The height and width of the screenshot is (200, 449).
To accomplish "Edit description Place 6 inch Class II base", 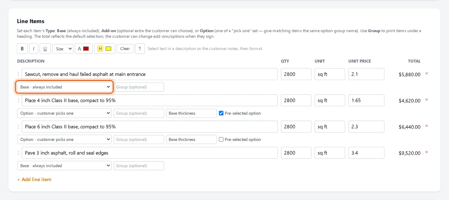I will tap(150, 127).
